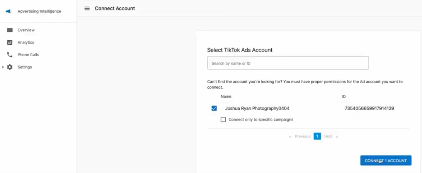Click the Connect Account page title
Viewport: 422px width, 173px height.
pos(115,8)
